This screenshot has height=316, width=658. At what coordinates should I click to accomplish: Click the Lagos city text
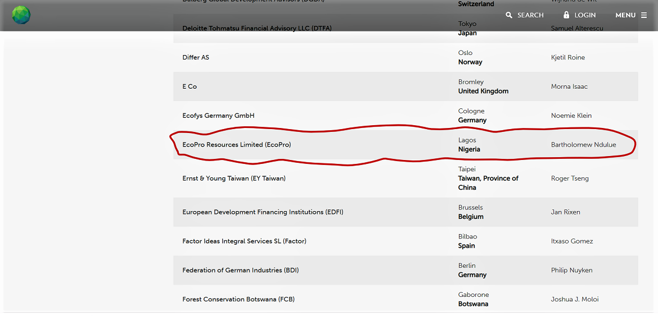pyautogui.click(x=467, y=140)
